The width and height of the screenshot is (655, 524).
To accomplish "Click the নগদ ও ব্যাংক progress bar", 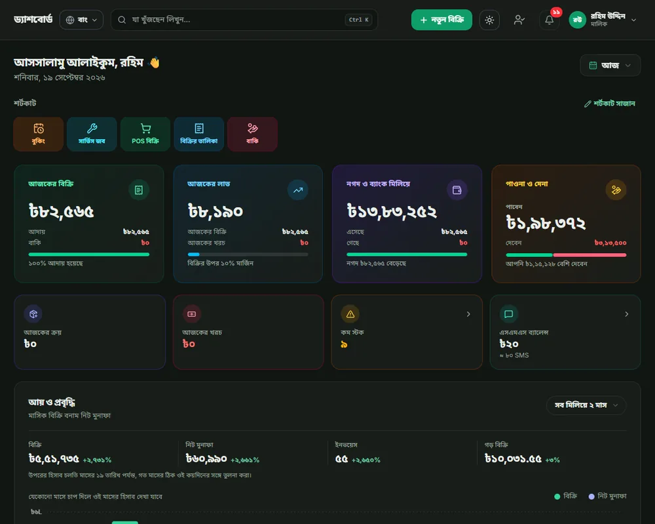I will 407,254.
